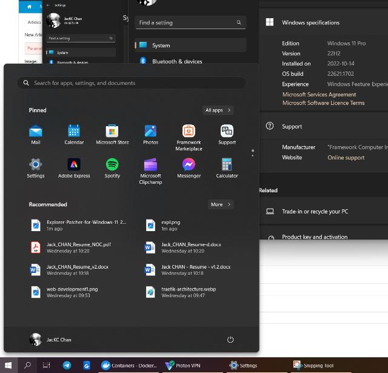The height and width of the screenshot is (373, 388).
Task: Click back arrow in small Settings window
Action: click(x=48, y=5)
